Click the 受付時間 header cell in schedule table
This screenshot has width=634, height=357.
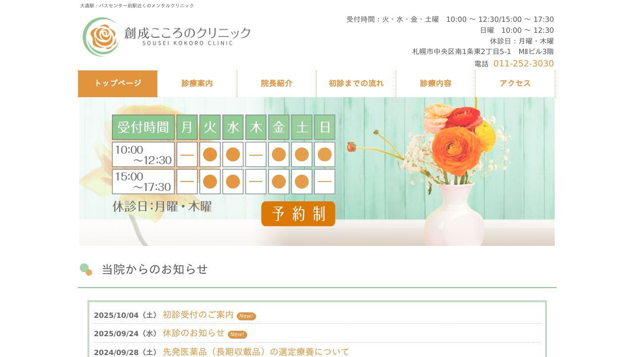143,127
